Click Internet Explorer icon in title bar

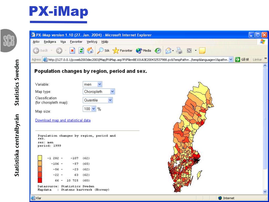click(33, 35)
